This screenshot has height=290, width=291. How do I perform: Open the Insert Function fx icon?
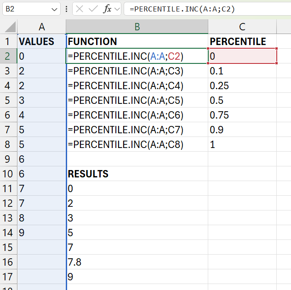tap(107, 9)
